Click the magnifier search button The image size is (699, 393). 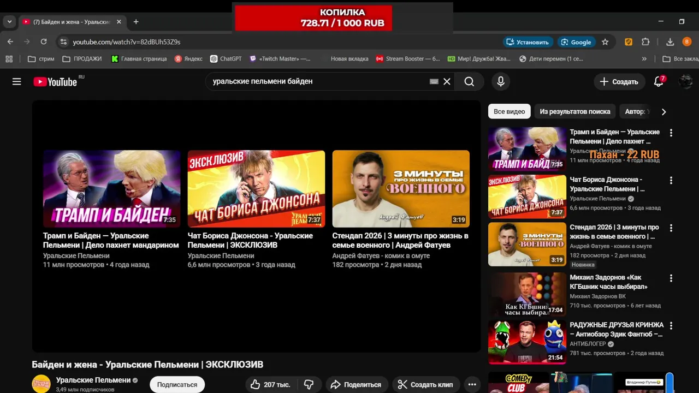click(x=469, y=81)
